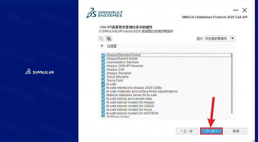Toggle fe-safe interface to Abaqus 2025 ODBs checkbox
The width and height of the screenshot is (258, 142).
(x=103, y=88)
